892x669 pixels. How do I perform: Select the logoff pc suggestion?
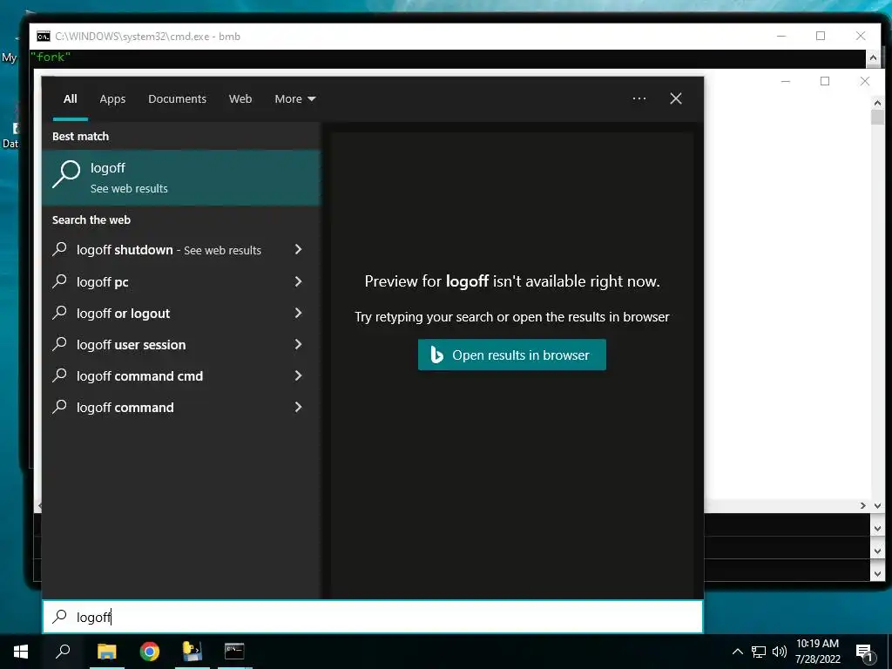103,281
